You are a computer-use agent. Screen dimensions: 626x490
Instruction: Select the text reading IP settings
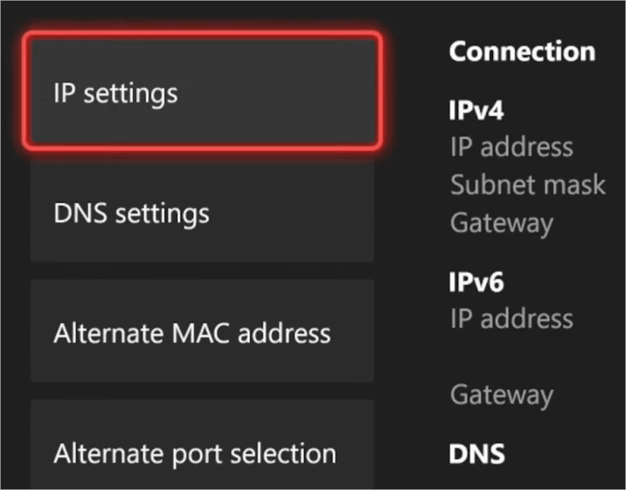click(x=114, y=93)
